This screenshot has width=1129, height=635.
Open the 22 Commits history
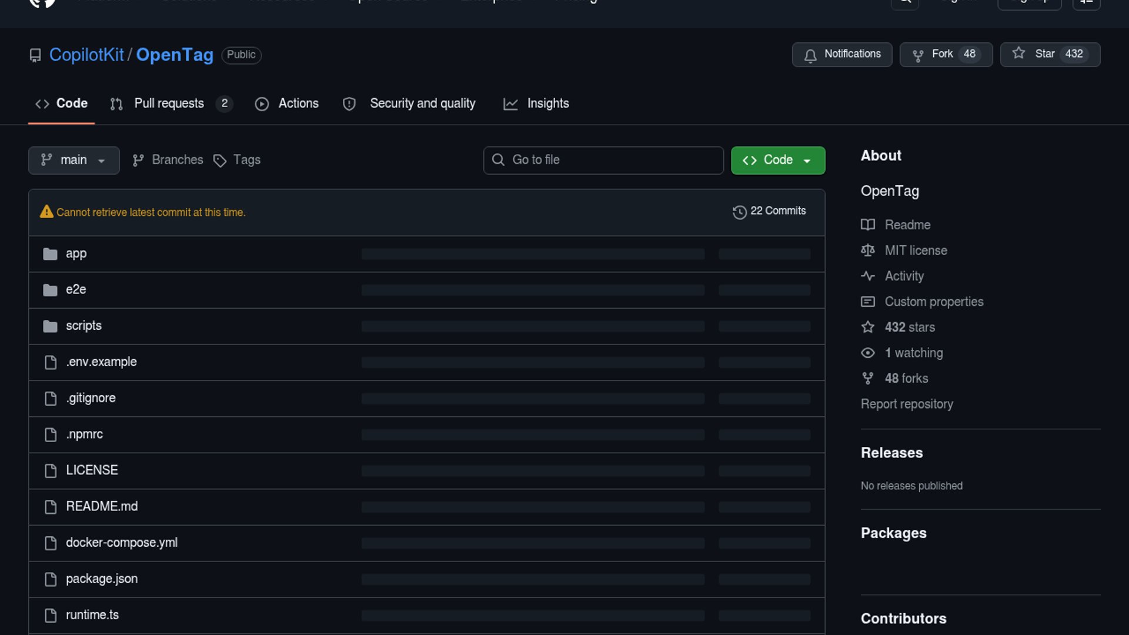point(769,211)
